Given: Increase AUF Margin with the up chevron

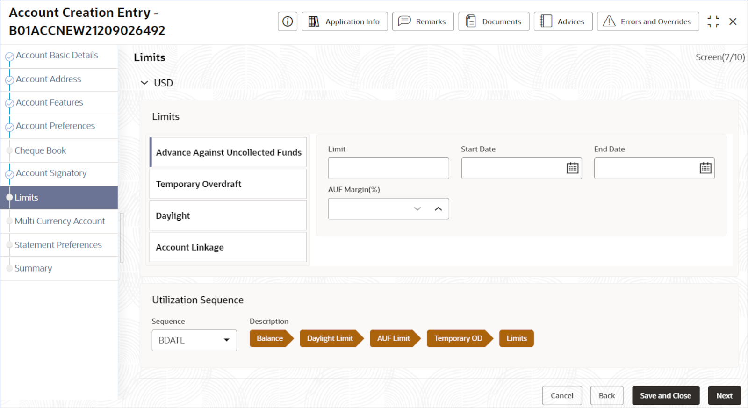Looking at the screenshot, I should pyautogui.click(x=438, y=209).
